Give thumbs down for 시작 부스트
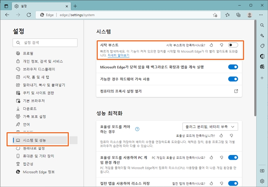Image resolution: width=268 pixels, height=187 pixels. tap(222, 45)
